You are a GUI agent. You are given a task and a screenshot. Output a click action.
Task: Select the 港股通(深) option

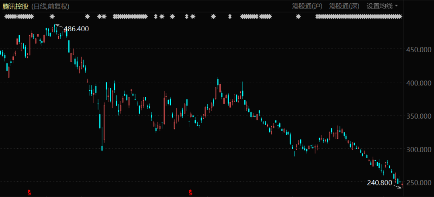point(344,6)
